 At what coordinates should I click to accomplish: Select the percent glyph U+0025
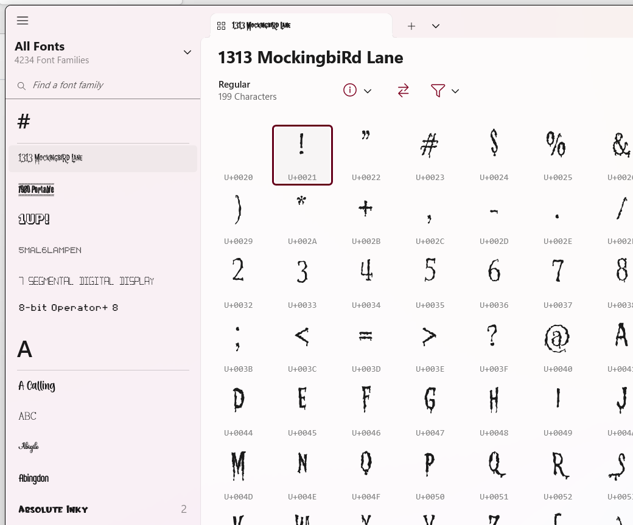tap(558, 155)
